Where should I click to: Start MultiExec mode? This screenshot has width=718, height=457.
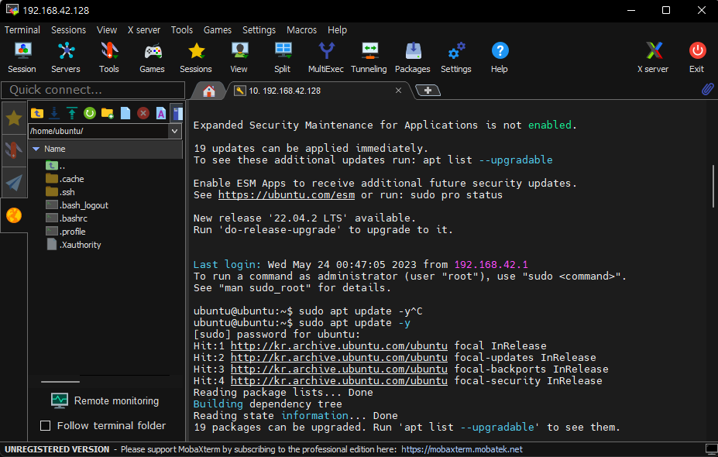326,57
